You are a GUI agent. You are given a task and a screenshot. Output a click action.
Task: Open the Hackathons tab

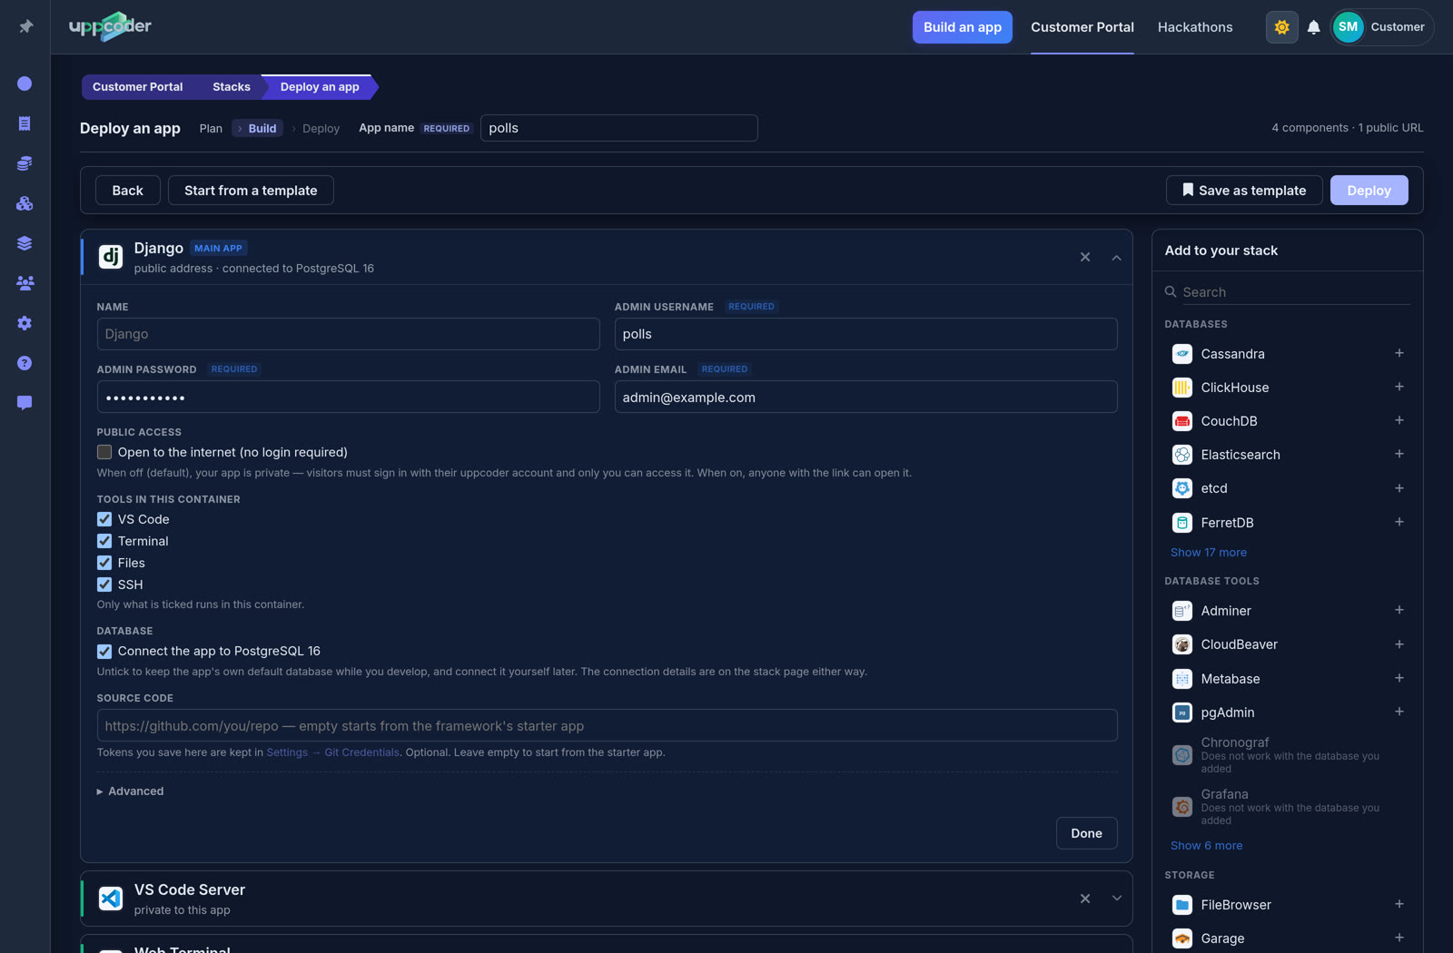pyautogui.click(x=1195, y=27)
